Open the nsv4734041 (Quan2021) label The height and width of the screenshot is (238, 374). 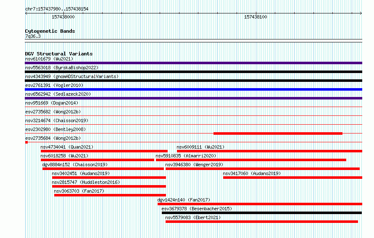67,147
